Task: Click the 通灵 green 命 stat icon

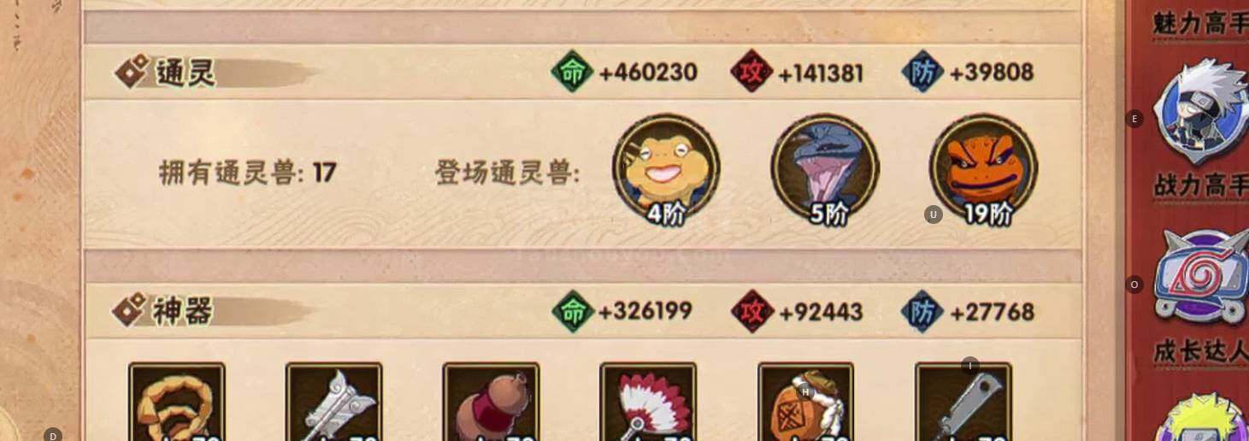Action: click(x=572, y=73)
